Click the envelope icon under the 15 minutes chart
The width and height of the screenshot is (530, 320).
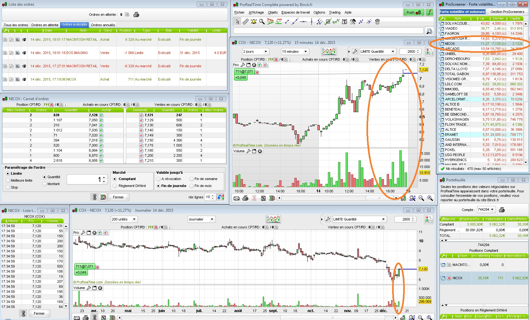(x=237, y=198)
